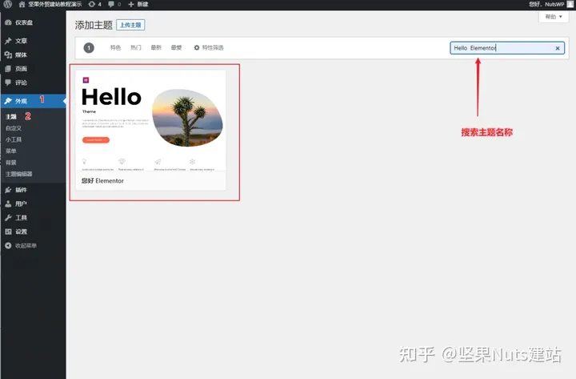This screenshot has width=576, height=379.
Task: Click the plus 新建 button in admin bar
Action: pyautogui.click(x=138, y=5)
